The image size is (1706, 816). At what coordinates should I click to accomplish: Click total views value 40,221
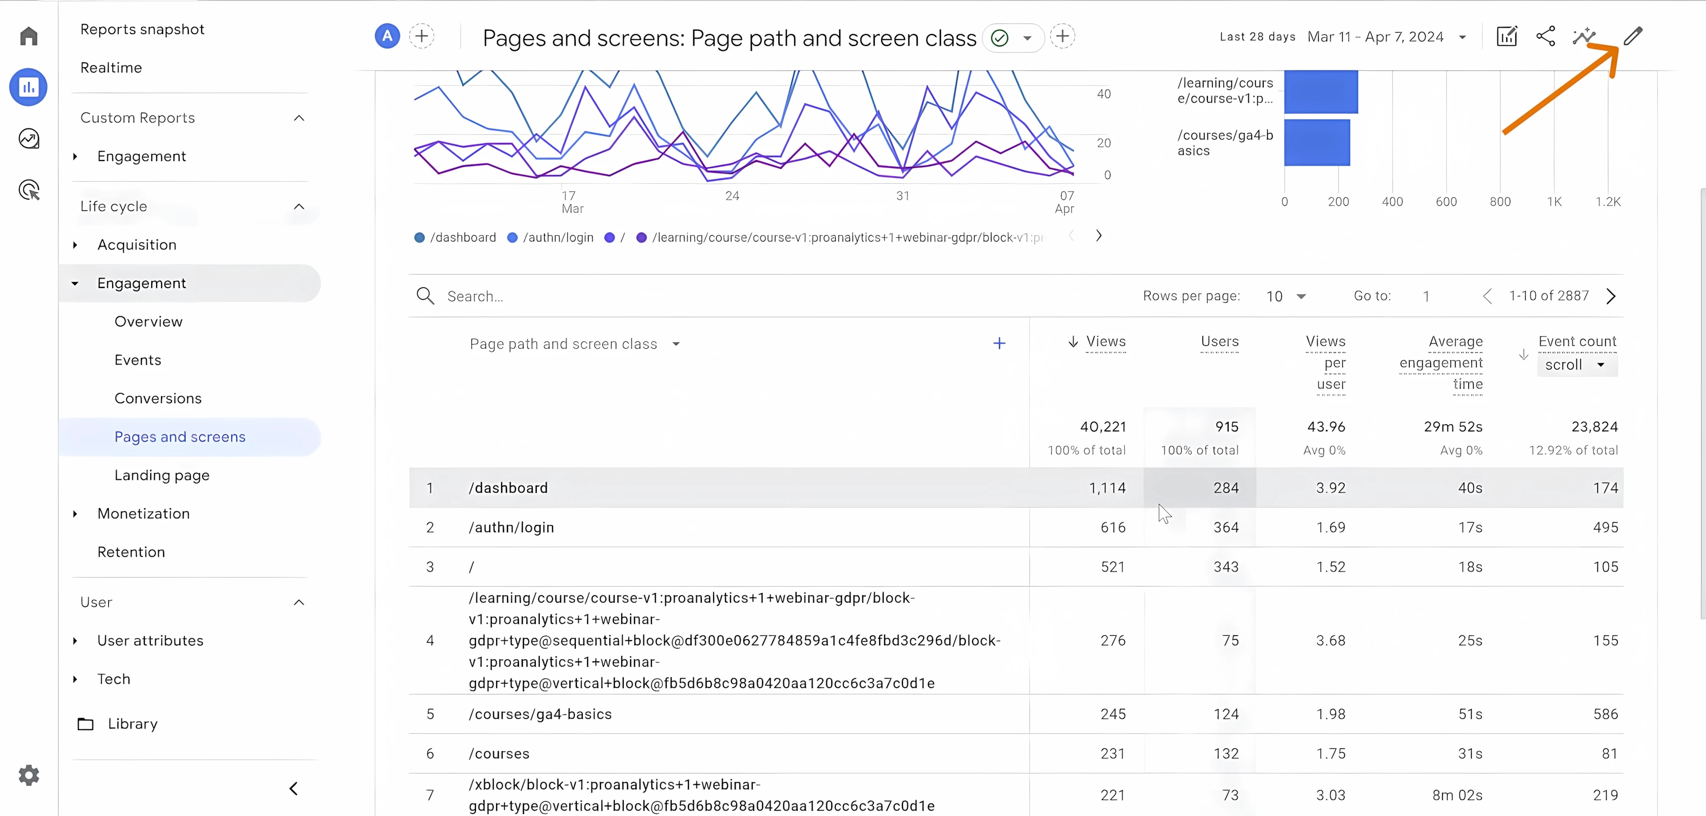[1104, 427]
